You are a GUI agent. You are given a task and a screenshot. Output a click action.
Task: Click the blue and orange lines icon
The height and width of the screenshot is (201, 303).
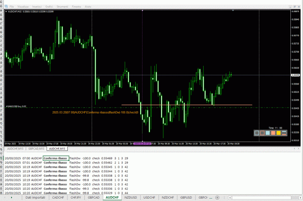tap(284, 133)
